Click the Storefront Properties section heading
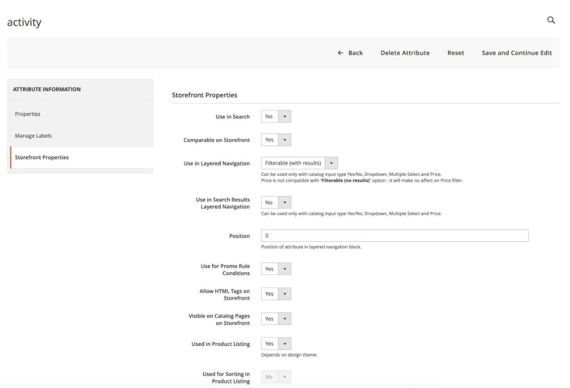The image size is (570, 388). coord(204,95)
